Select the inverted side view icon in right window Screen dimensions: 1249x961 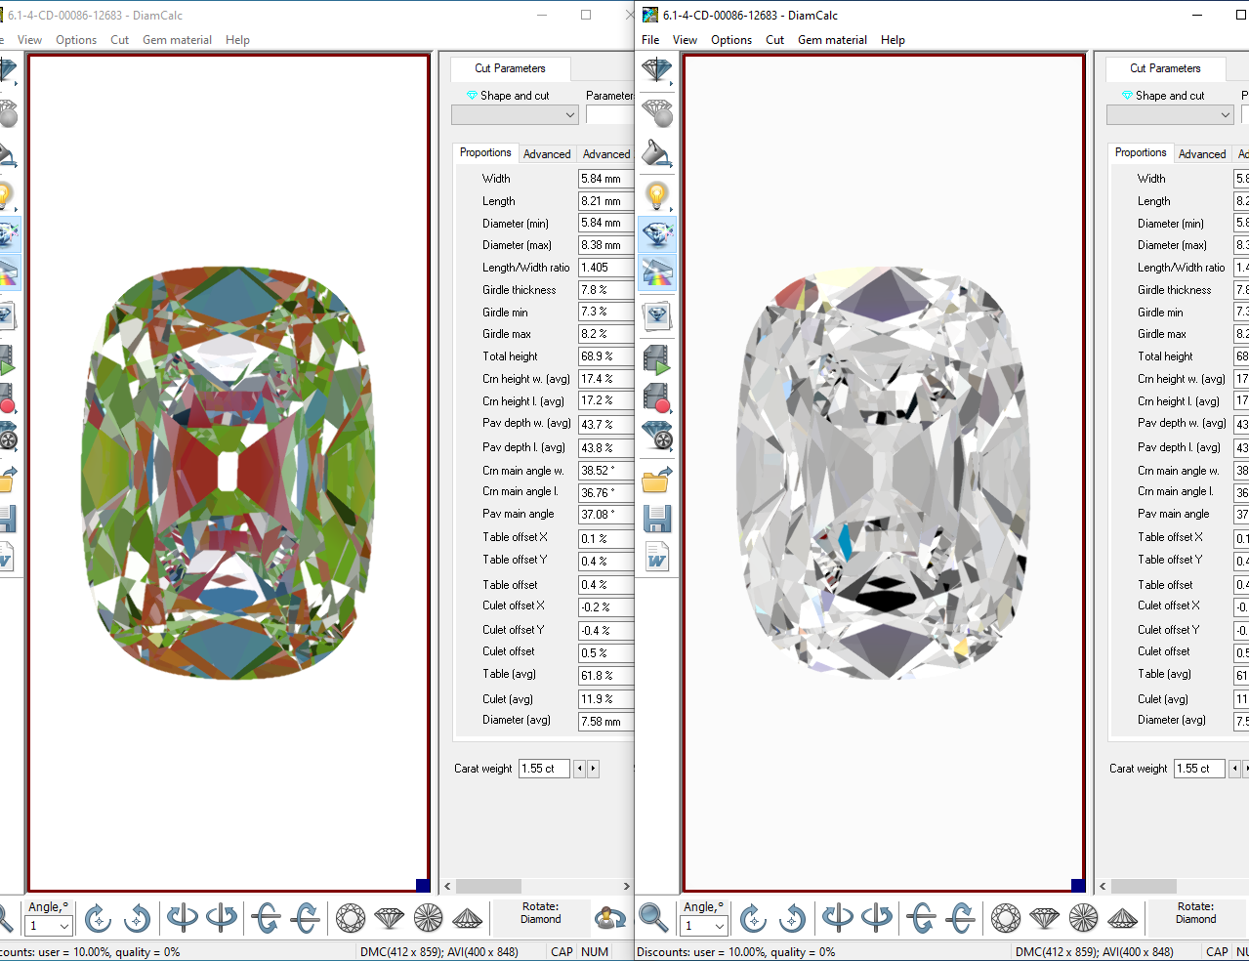[1122, 918]
